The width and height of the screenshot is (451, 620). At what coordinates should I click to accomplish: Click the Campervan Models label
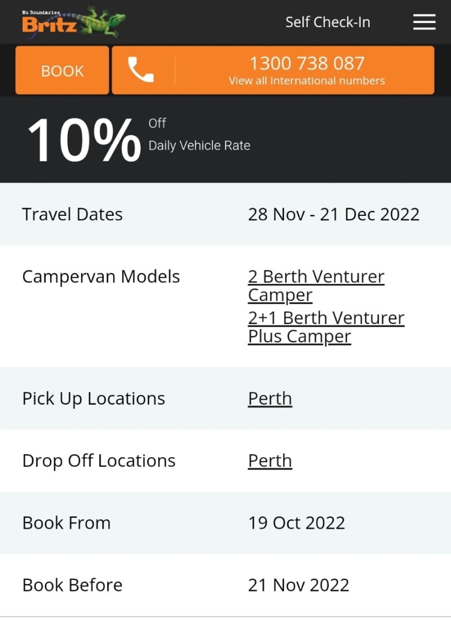[x=101, y=276]
